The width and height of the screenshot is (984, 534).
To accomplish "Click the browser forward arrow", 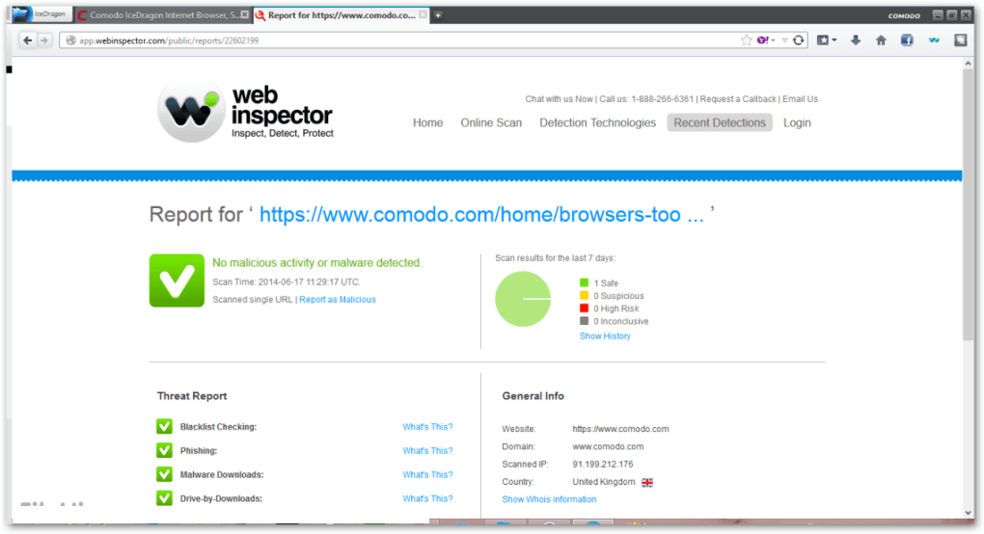I will click(x=44, y=40).
